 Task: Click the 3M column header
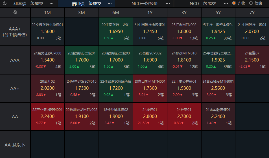click(x=82, y=12)
